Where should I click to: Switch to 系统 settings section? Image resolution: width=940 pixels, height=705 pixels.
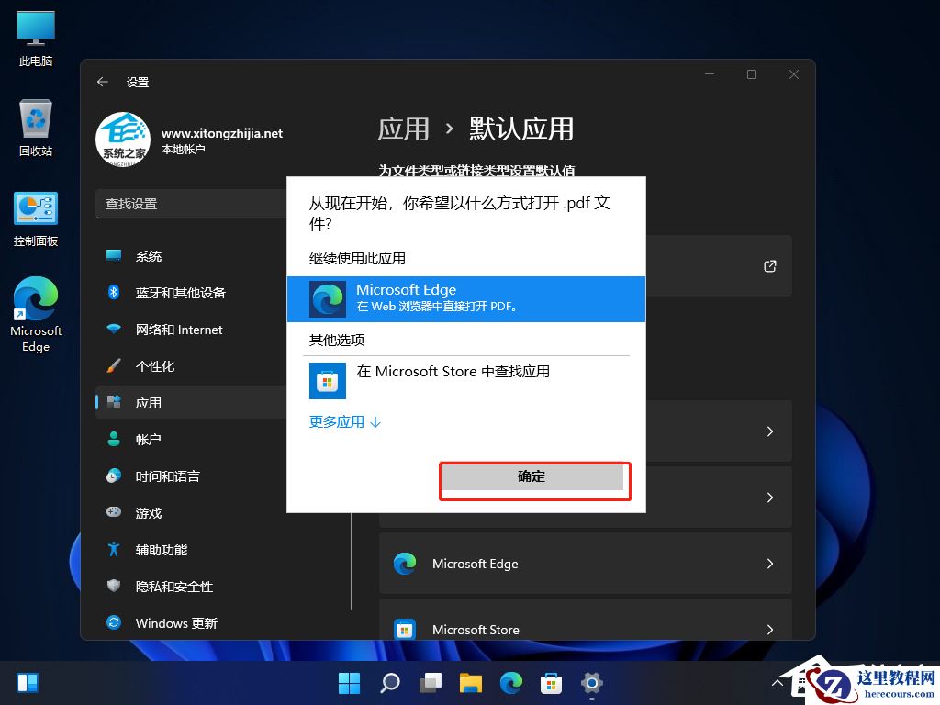149,256
